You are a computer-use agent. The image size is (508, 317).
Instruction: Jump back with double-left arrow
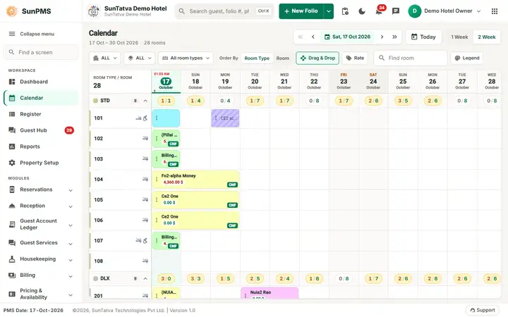click(301, 37)
